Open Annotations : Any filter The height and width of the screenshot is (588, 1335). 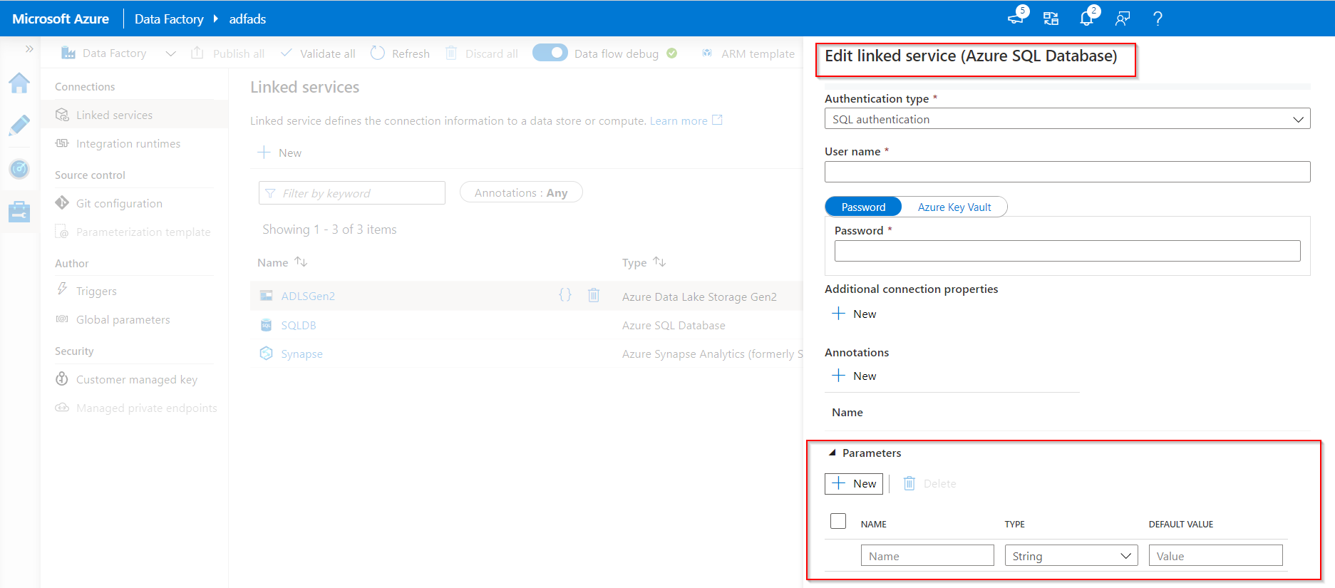[x=521, y=192]
